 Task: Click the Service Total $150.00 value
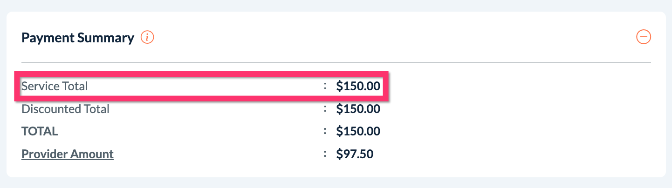coord(358,86)
